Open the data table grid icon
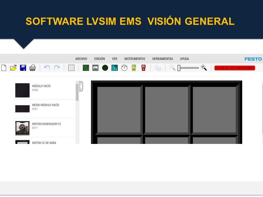Image resolution: width=263 pixels, height=197 pixels. 71,68
